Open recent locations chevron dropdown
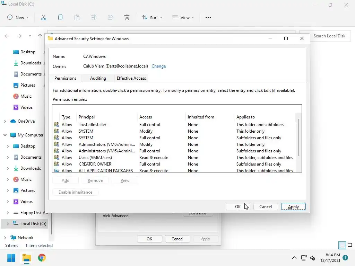Viewport: 355px width, 266px height. tap(30, 36)
